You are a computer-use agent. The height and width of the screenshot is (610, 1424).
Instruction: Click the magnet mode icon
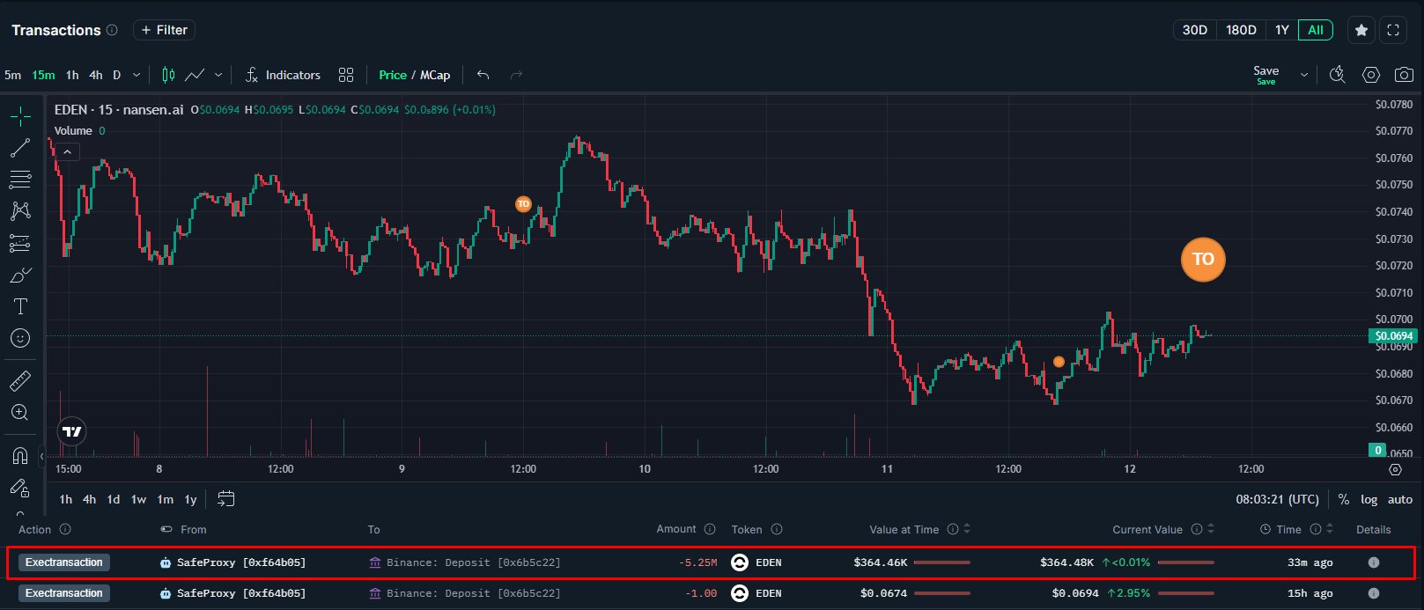(20, 455)
